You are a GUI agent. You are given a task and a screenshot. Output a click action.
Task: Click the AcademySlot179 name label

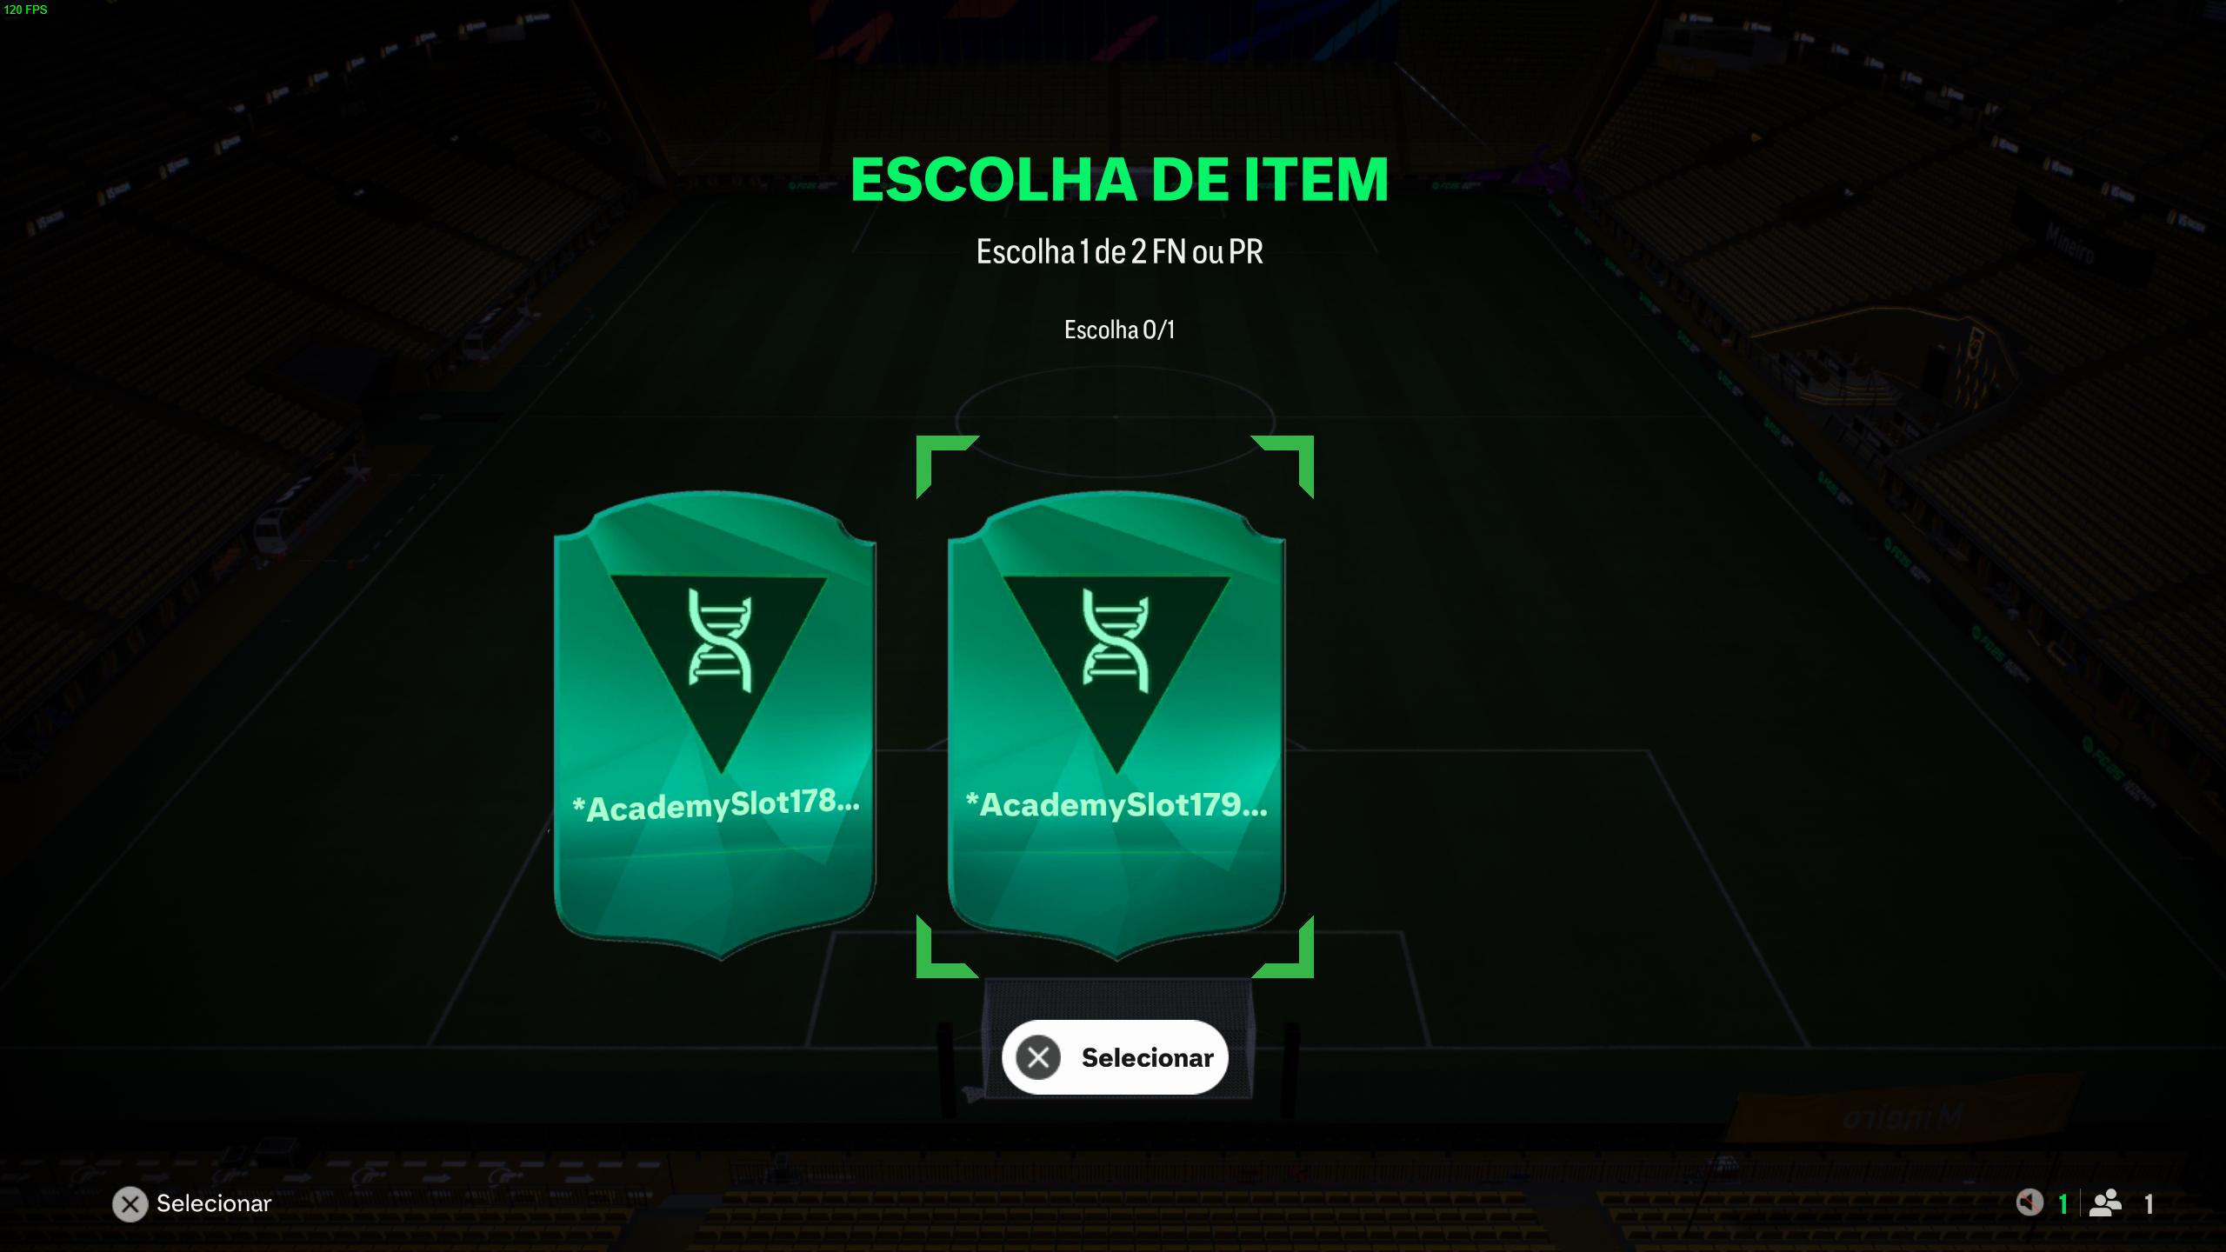point(1116,805)
